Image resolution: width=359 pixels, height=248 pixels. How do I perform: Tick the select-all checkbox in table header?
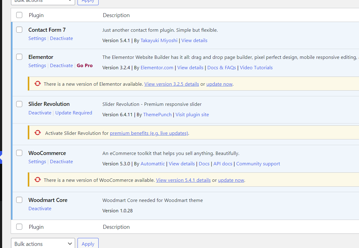point(19,15)
